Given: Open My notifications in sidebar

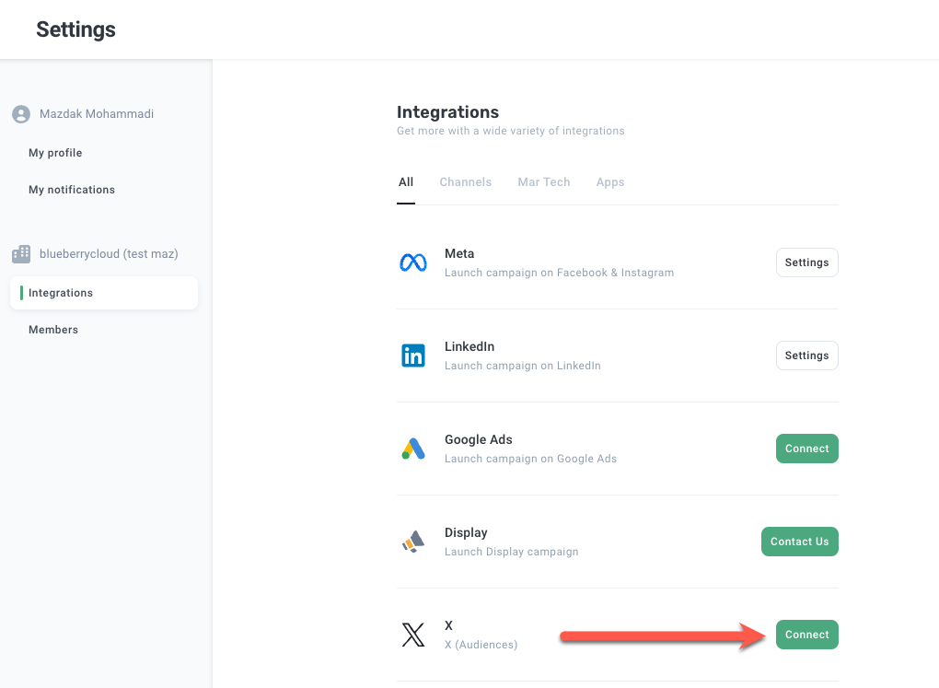Looking at the screenshot, I should [x=72, y=190].
